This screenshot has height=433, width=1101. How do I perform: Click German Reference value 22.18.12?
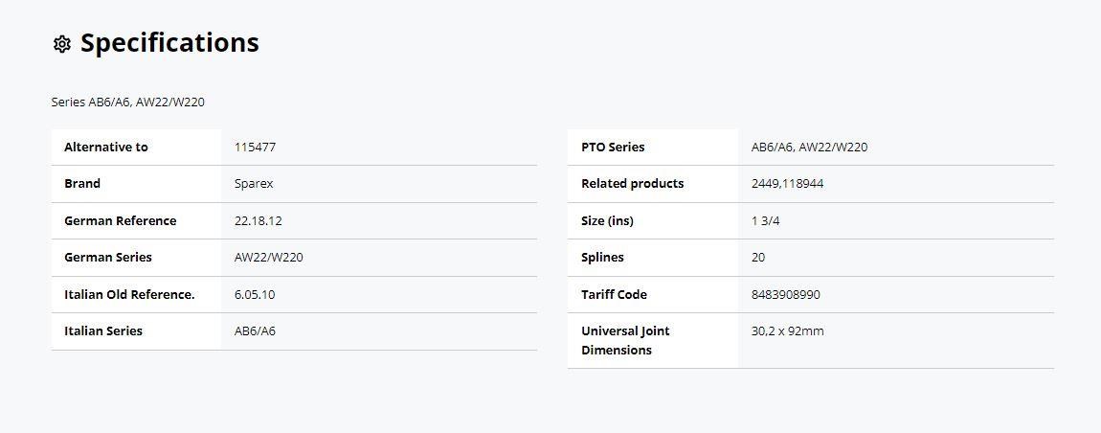258,220
